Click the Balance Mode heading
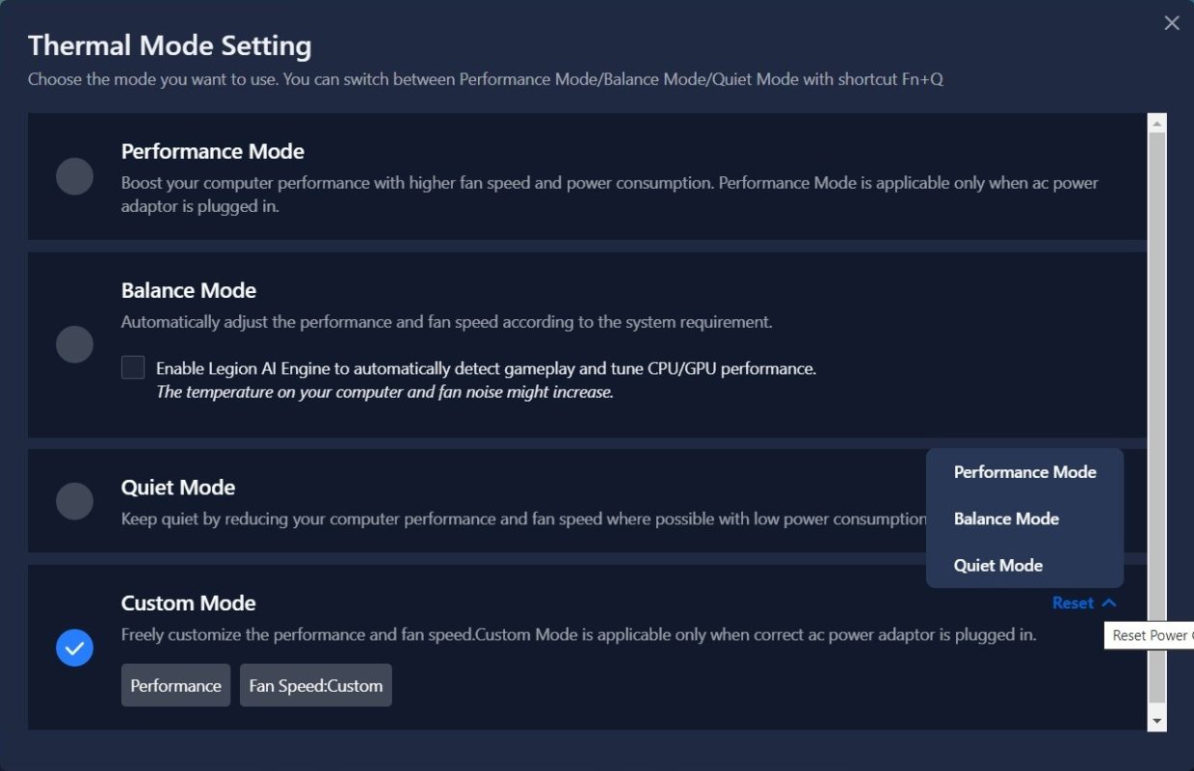This screenshot has height=771, width=1194. (189, 291)
